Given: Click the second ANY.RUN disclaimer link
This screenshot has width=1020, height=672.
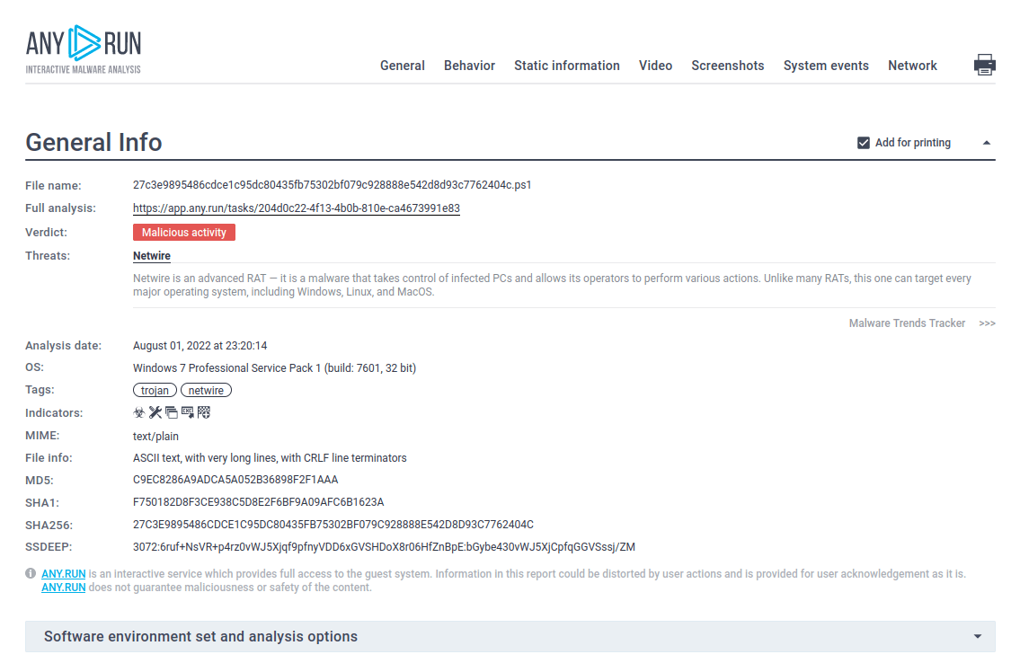Looking at the screenshot, I should click(63, 588).
